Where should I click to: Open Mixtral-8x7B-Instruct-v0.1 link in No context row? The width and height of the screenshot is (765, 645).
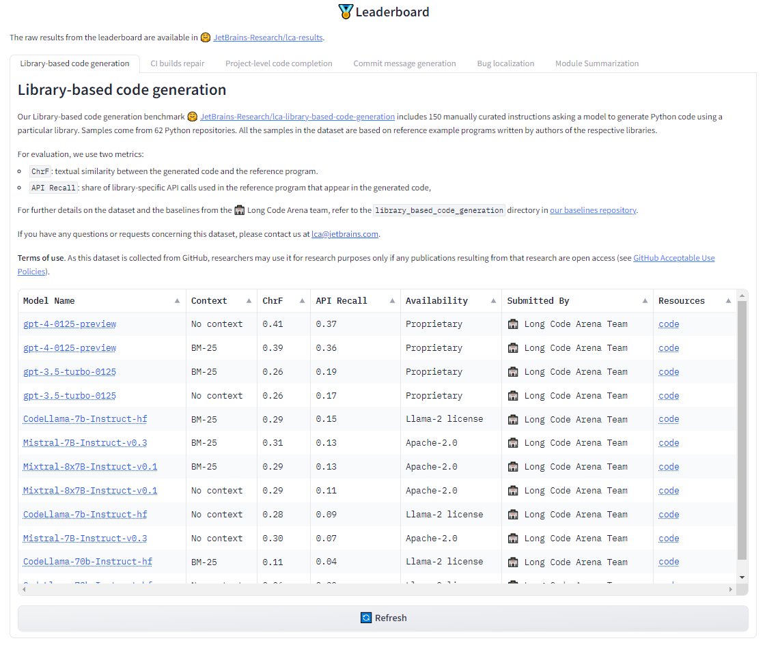pyautogui.click(x=90, y=491)
